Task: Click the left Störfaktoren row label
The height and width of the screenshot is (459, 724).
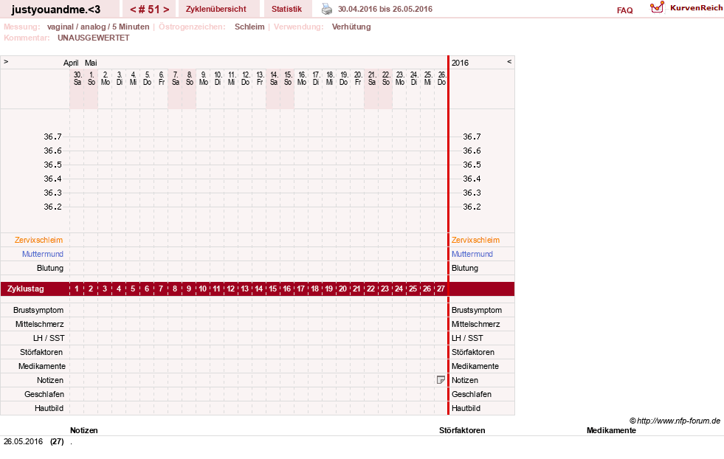Action: [x=41, y=352]
